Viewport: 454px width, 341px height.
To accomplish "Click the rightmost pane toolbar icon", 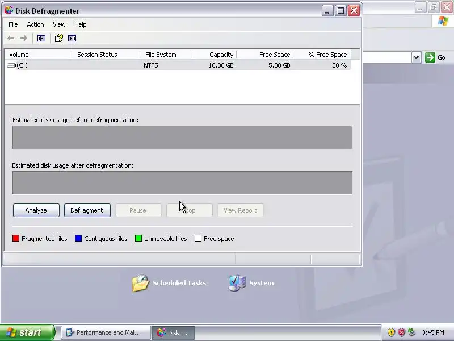I will point(72,38).
